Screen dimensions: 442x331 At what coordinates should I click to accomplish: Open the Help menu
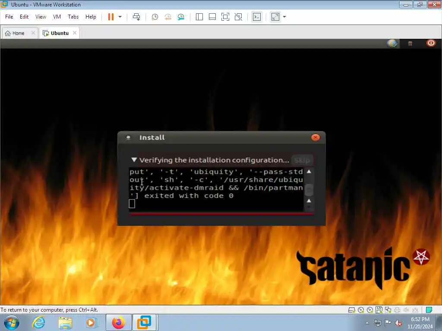pyautogui.click(x=91, y=17)
